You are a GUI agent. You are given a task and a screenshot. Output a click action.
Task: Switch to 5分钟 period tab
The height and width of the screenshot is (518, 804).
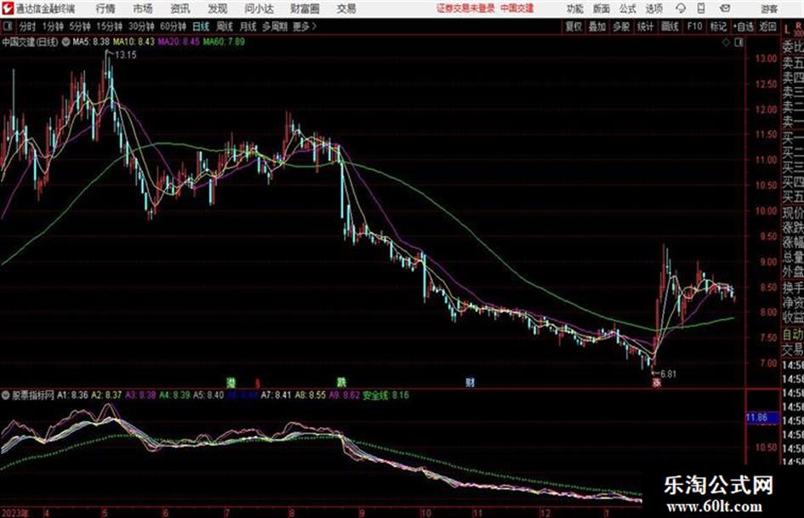tap(80, 26)
